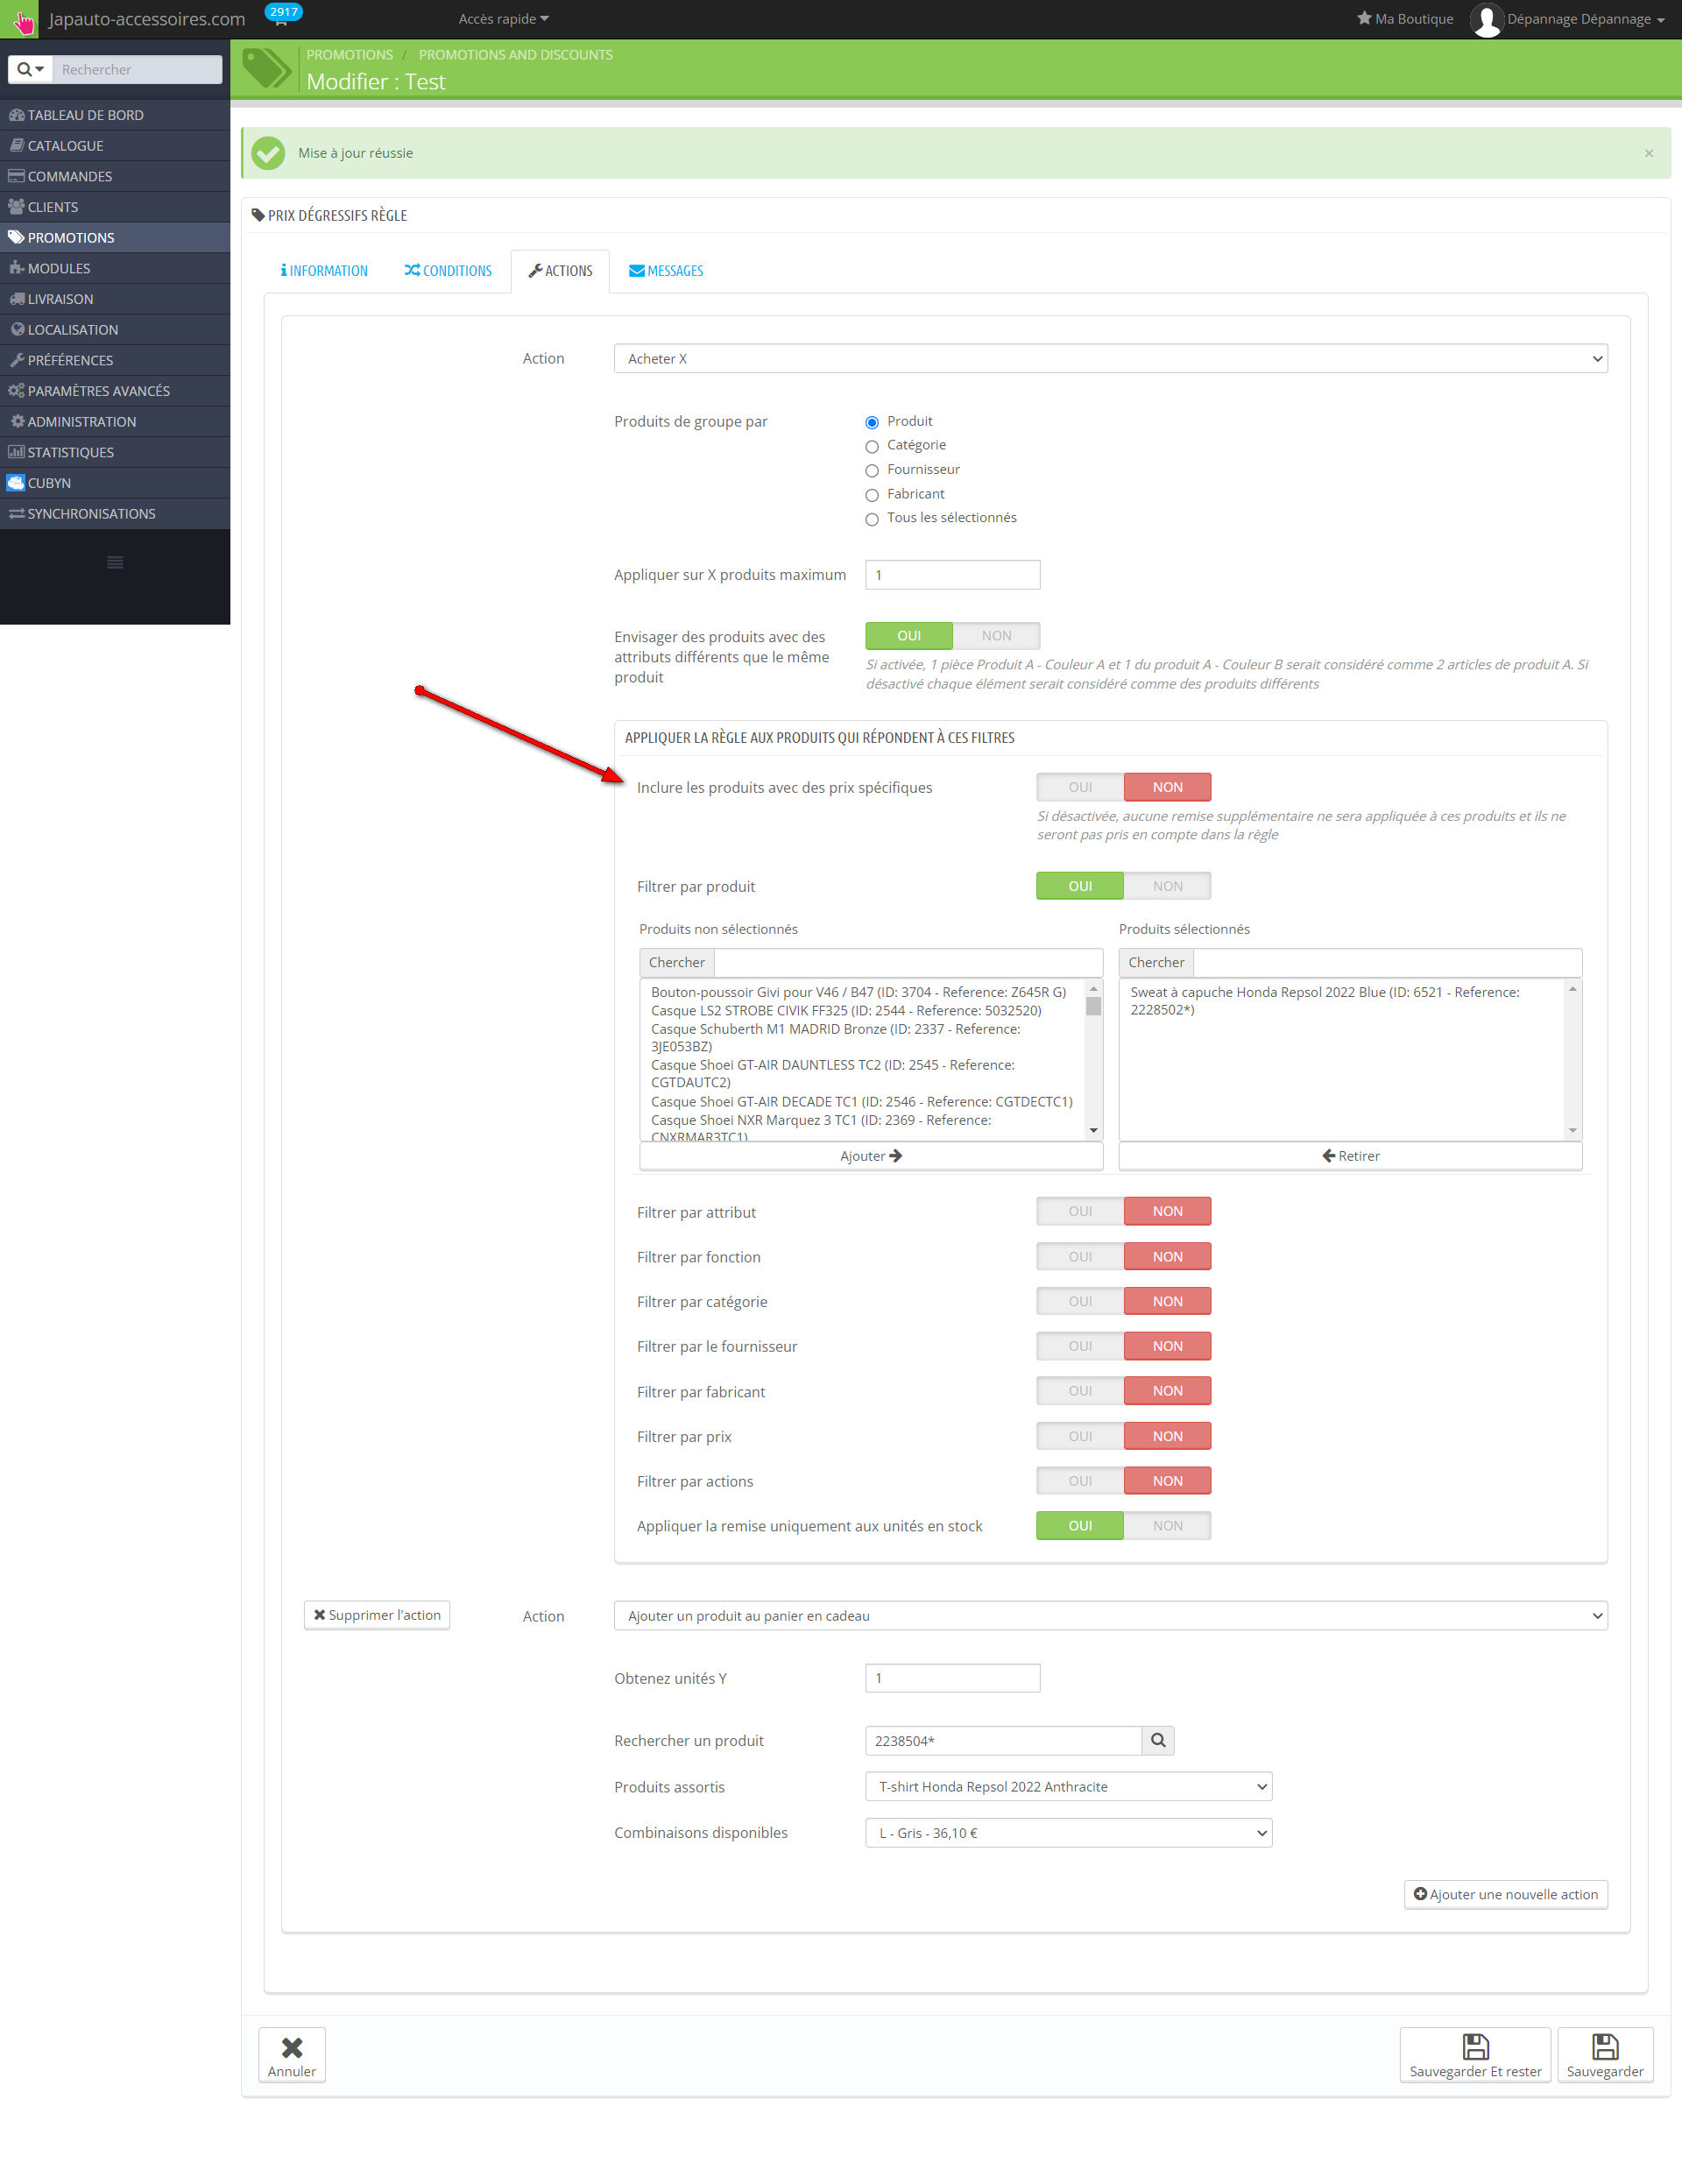Enable OUI for including specific price products
1682x2184 pixels.
[x=1079, y=787]
